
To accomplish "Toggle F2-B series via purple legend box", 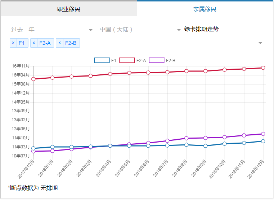I will click(157, 60).
